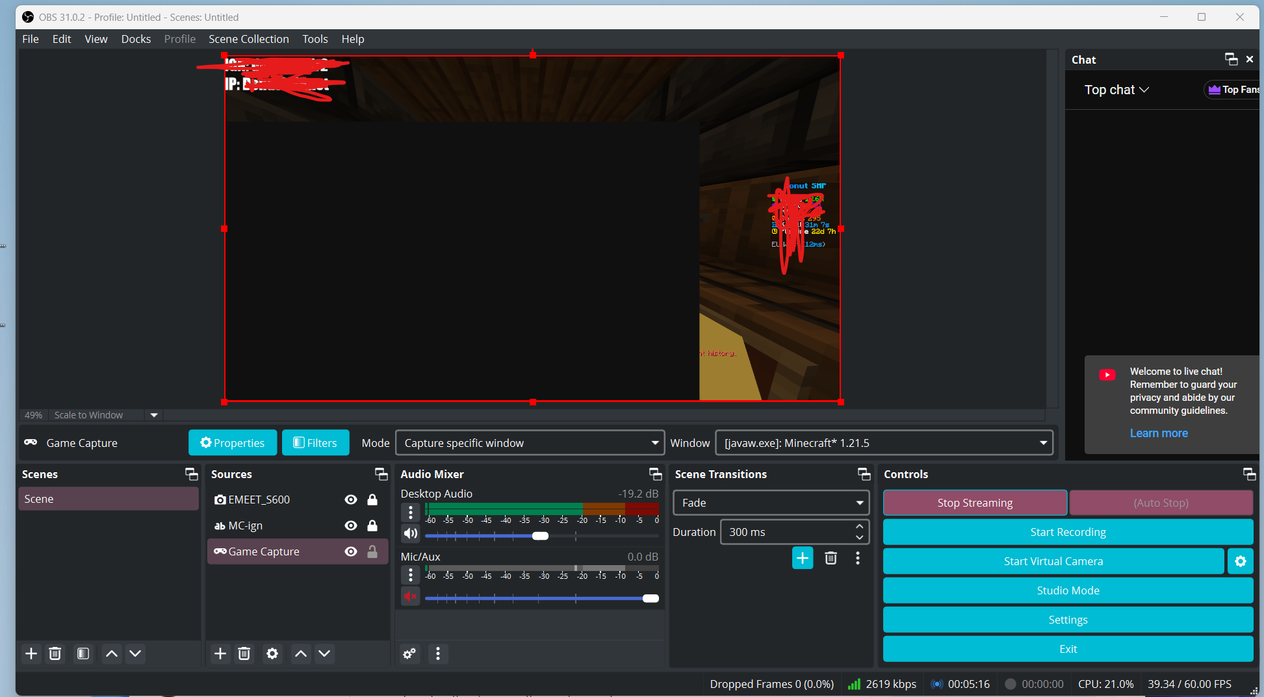Lock the Game Capture source
1264x697 pixels.
click(372, 551)
